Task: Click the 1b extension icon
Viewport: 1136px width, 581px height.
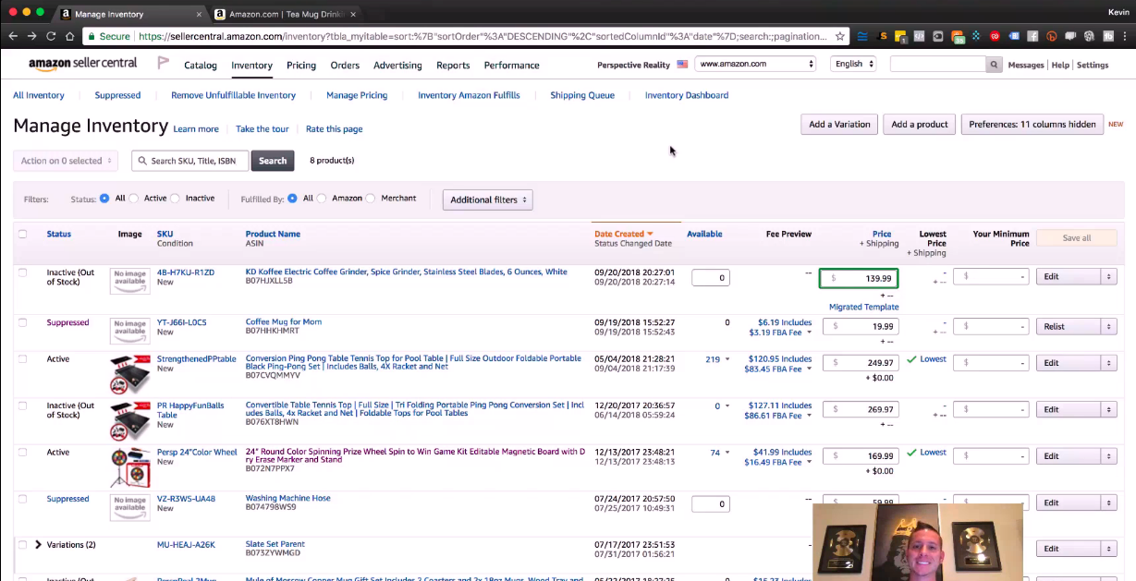Action: point(1108,36)
